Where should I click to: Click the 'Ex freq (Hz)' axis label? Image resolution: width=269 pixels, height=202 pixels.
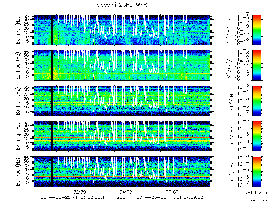pyautogui.click(x=18, y=30)
